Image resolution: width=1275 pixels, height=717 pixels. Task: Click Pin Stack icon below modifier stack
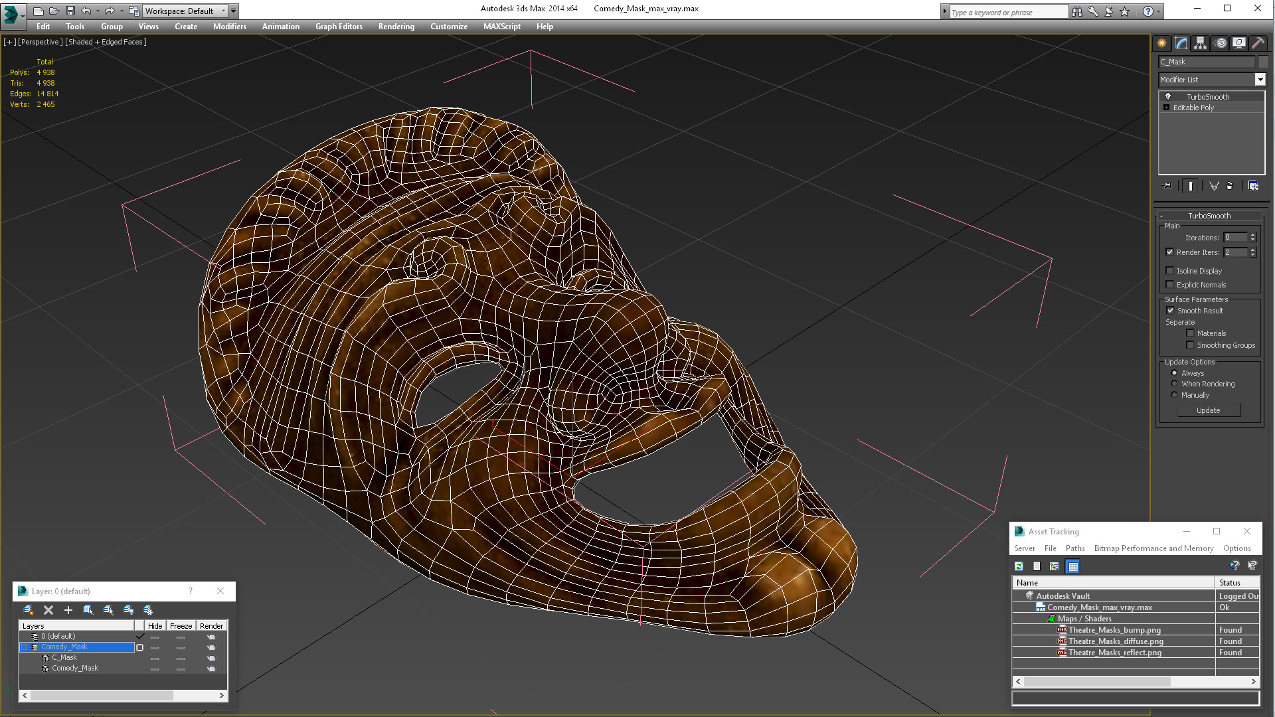(x=1167, y=186)
